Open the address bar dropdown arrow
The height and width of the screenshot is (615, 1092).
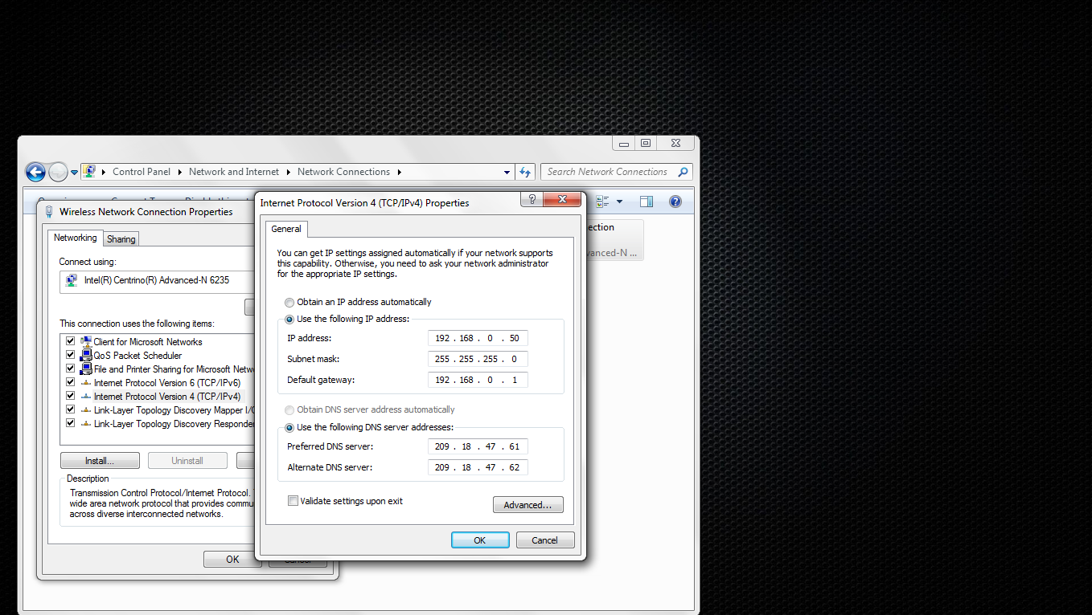(507, 171)
